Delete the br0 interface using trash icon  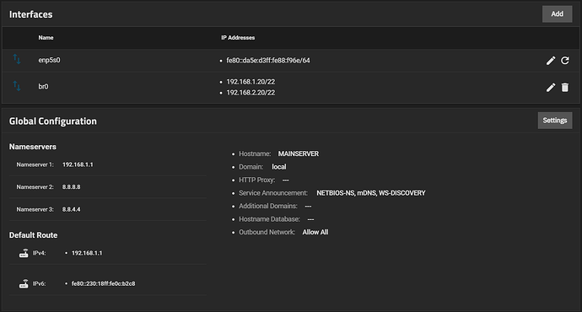(565, 87)
